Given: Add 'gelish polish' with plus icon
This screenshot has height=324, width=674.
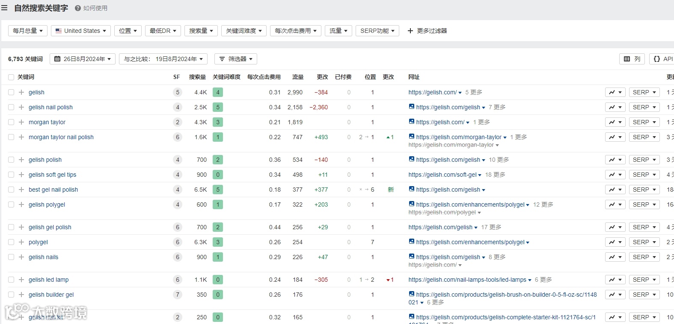Looking at the screenshot, I should [x=21, y=160].
